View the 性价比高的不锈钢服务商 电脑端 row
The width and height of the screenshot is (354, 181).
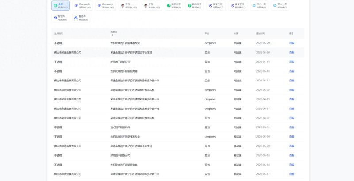click(292, 71)
